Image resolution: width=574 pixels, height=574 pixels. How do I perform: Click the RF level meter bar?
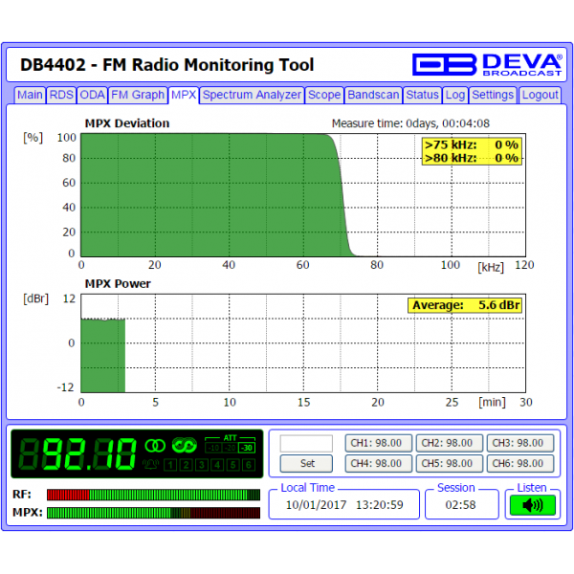click(153, 495)
